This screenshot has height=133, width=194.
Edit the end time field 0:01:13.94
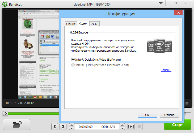click(108, 127)
